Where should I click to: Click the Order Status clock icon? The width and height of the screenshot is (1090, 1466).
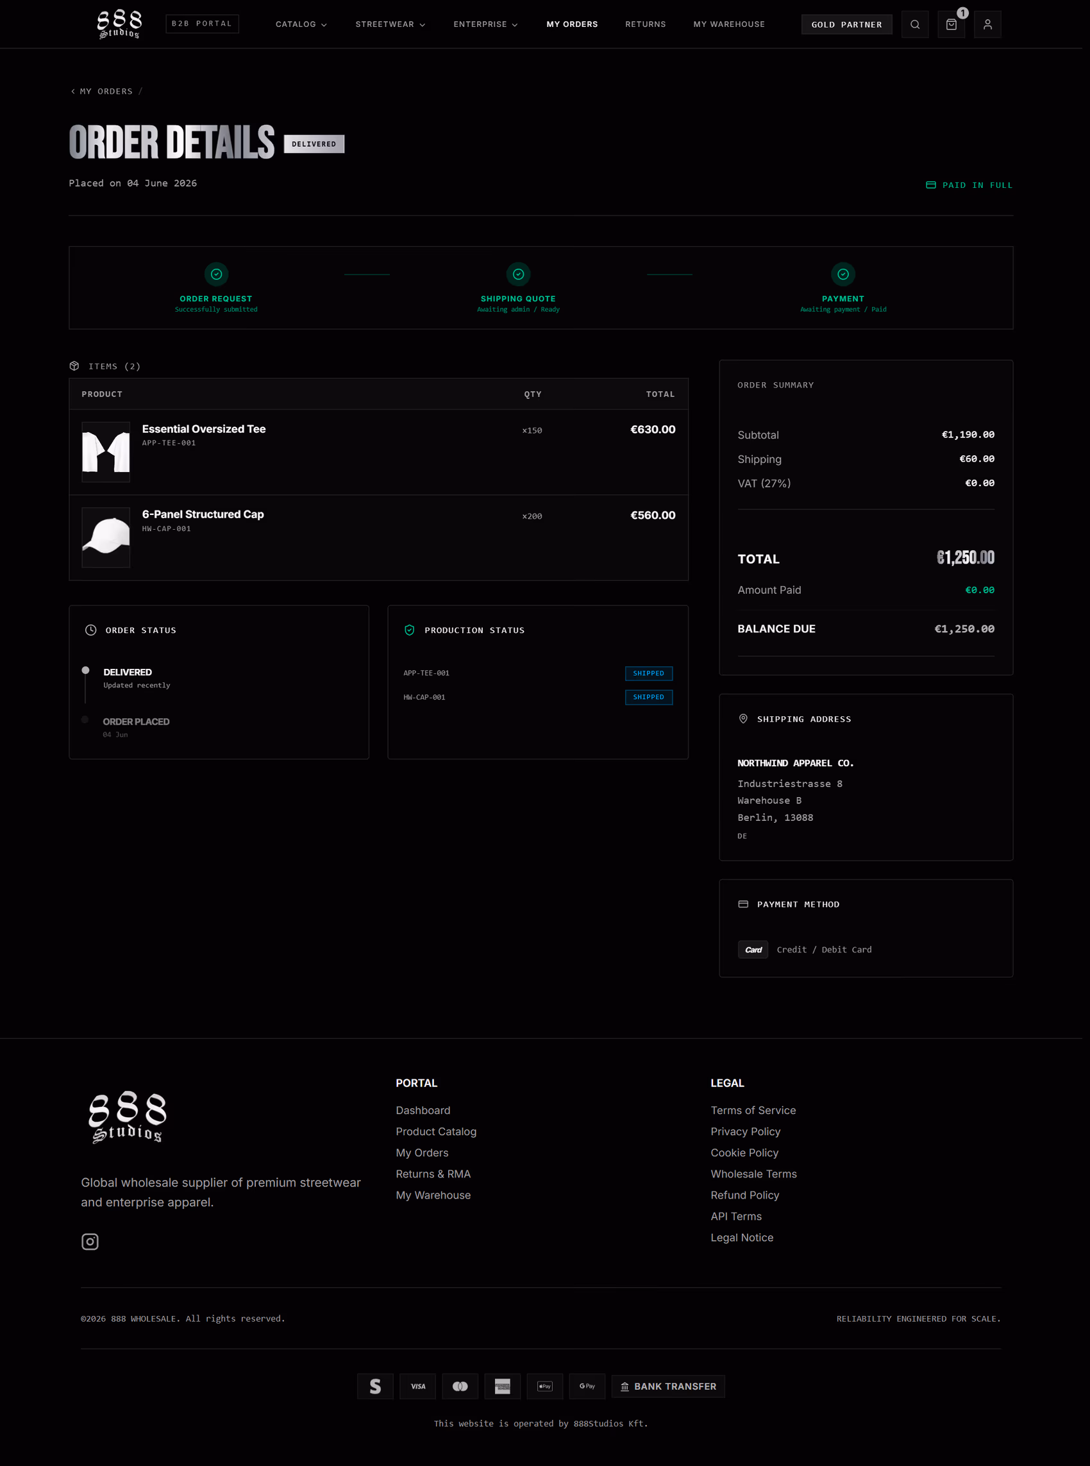click(90, 630)
